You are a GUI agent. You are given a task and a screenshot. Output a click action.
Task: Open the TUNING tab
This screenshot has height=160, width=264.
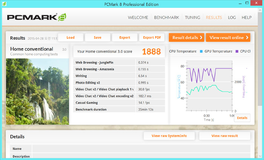(192, 17)
